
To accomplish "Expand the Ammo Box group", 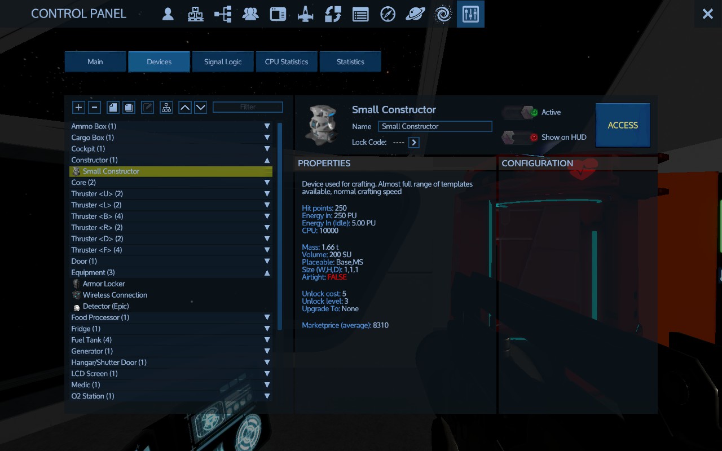I will point(267,126).
